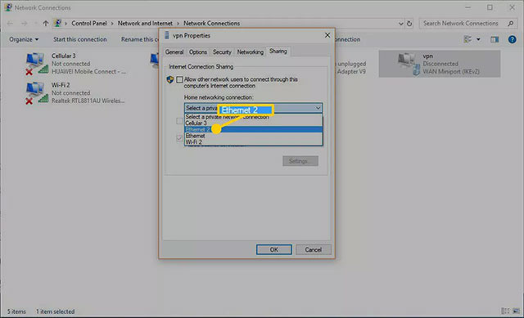The height and width of the screenshot is (318, 524).
Task: Click the vpn Properties dialog title icon
Action: tap(167, 35)
